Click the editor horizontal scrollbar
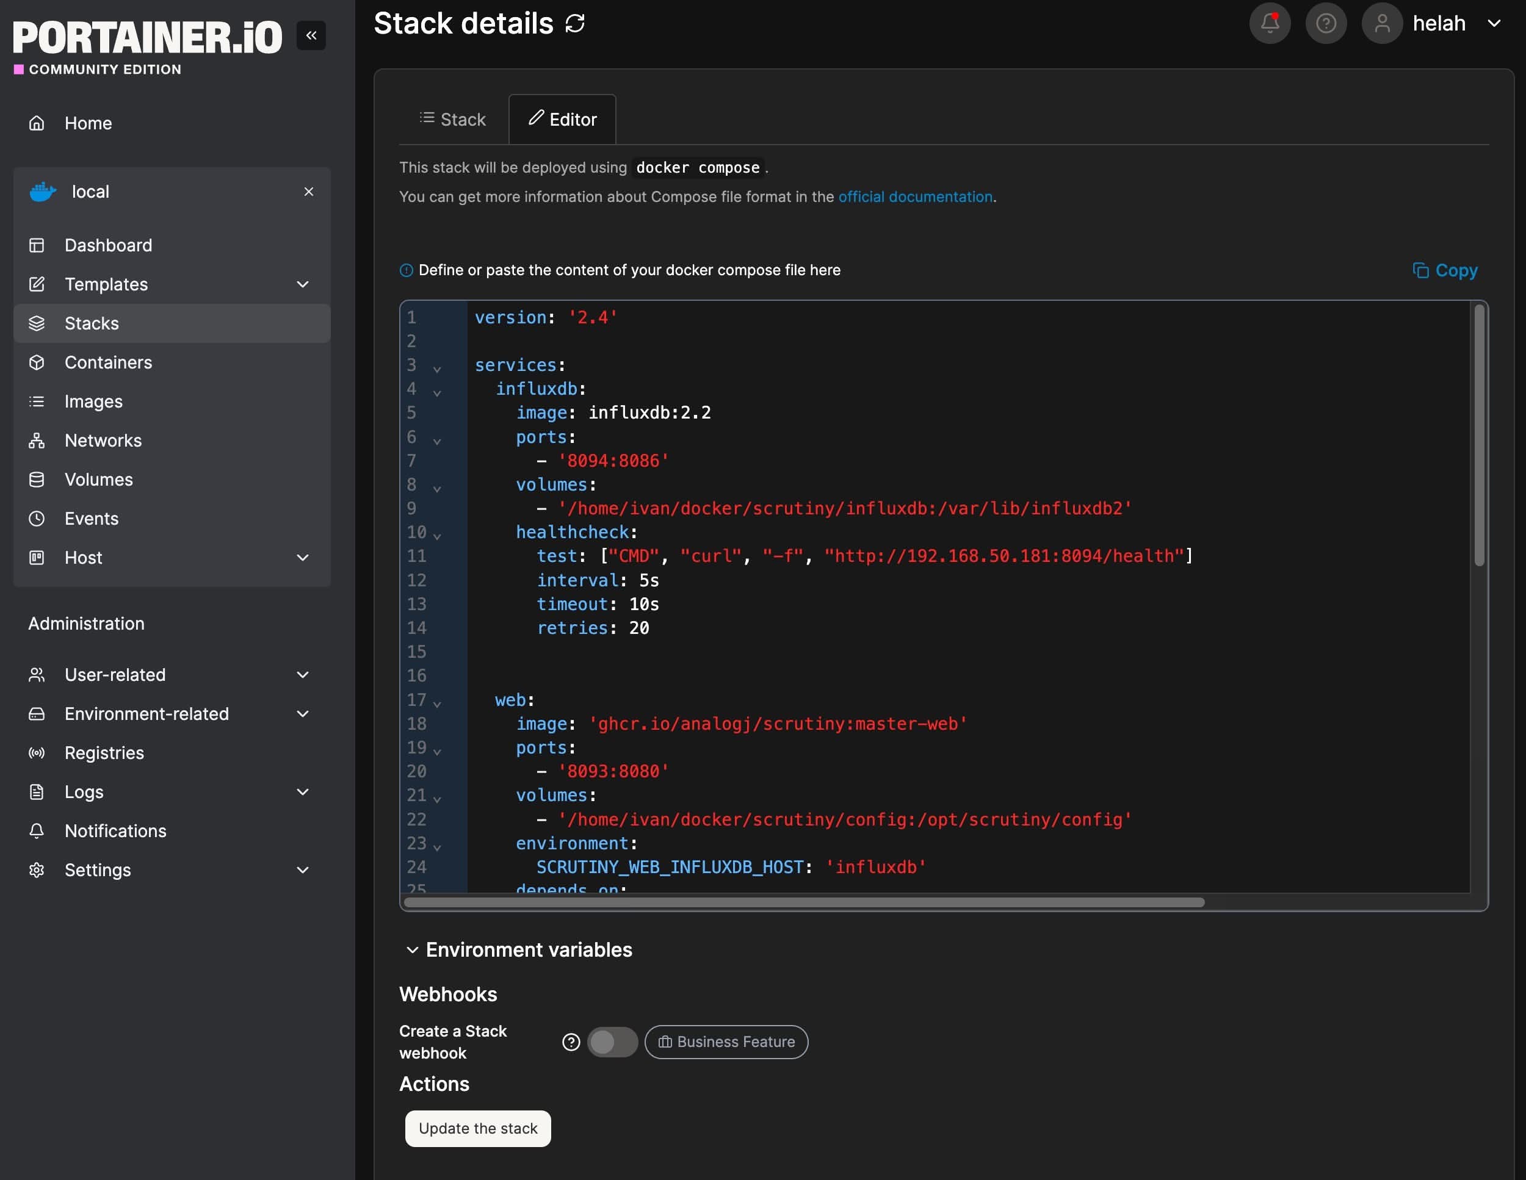The height and width of the screenshot is (1180, 1526). click(x=803, y=902)
